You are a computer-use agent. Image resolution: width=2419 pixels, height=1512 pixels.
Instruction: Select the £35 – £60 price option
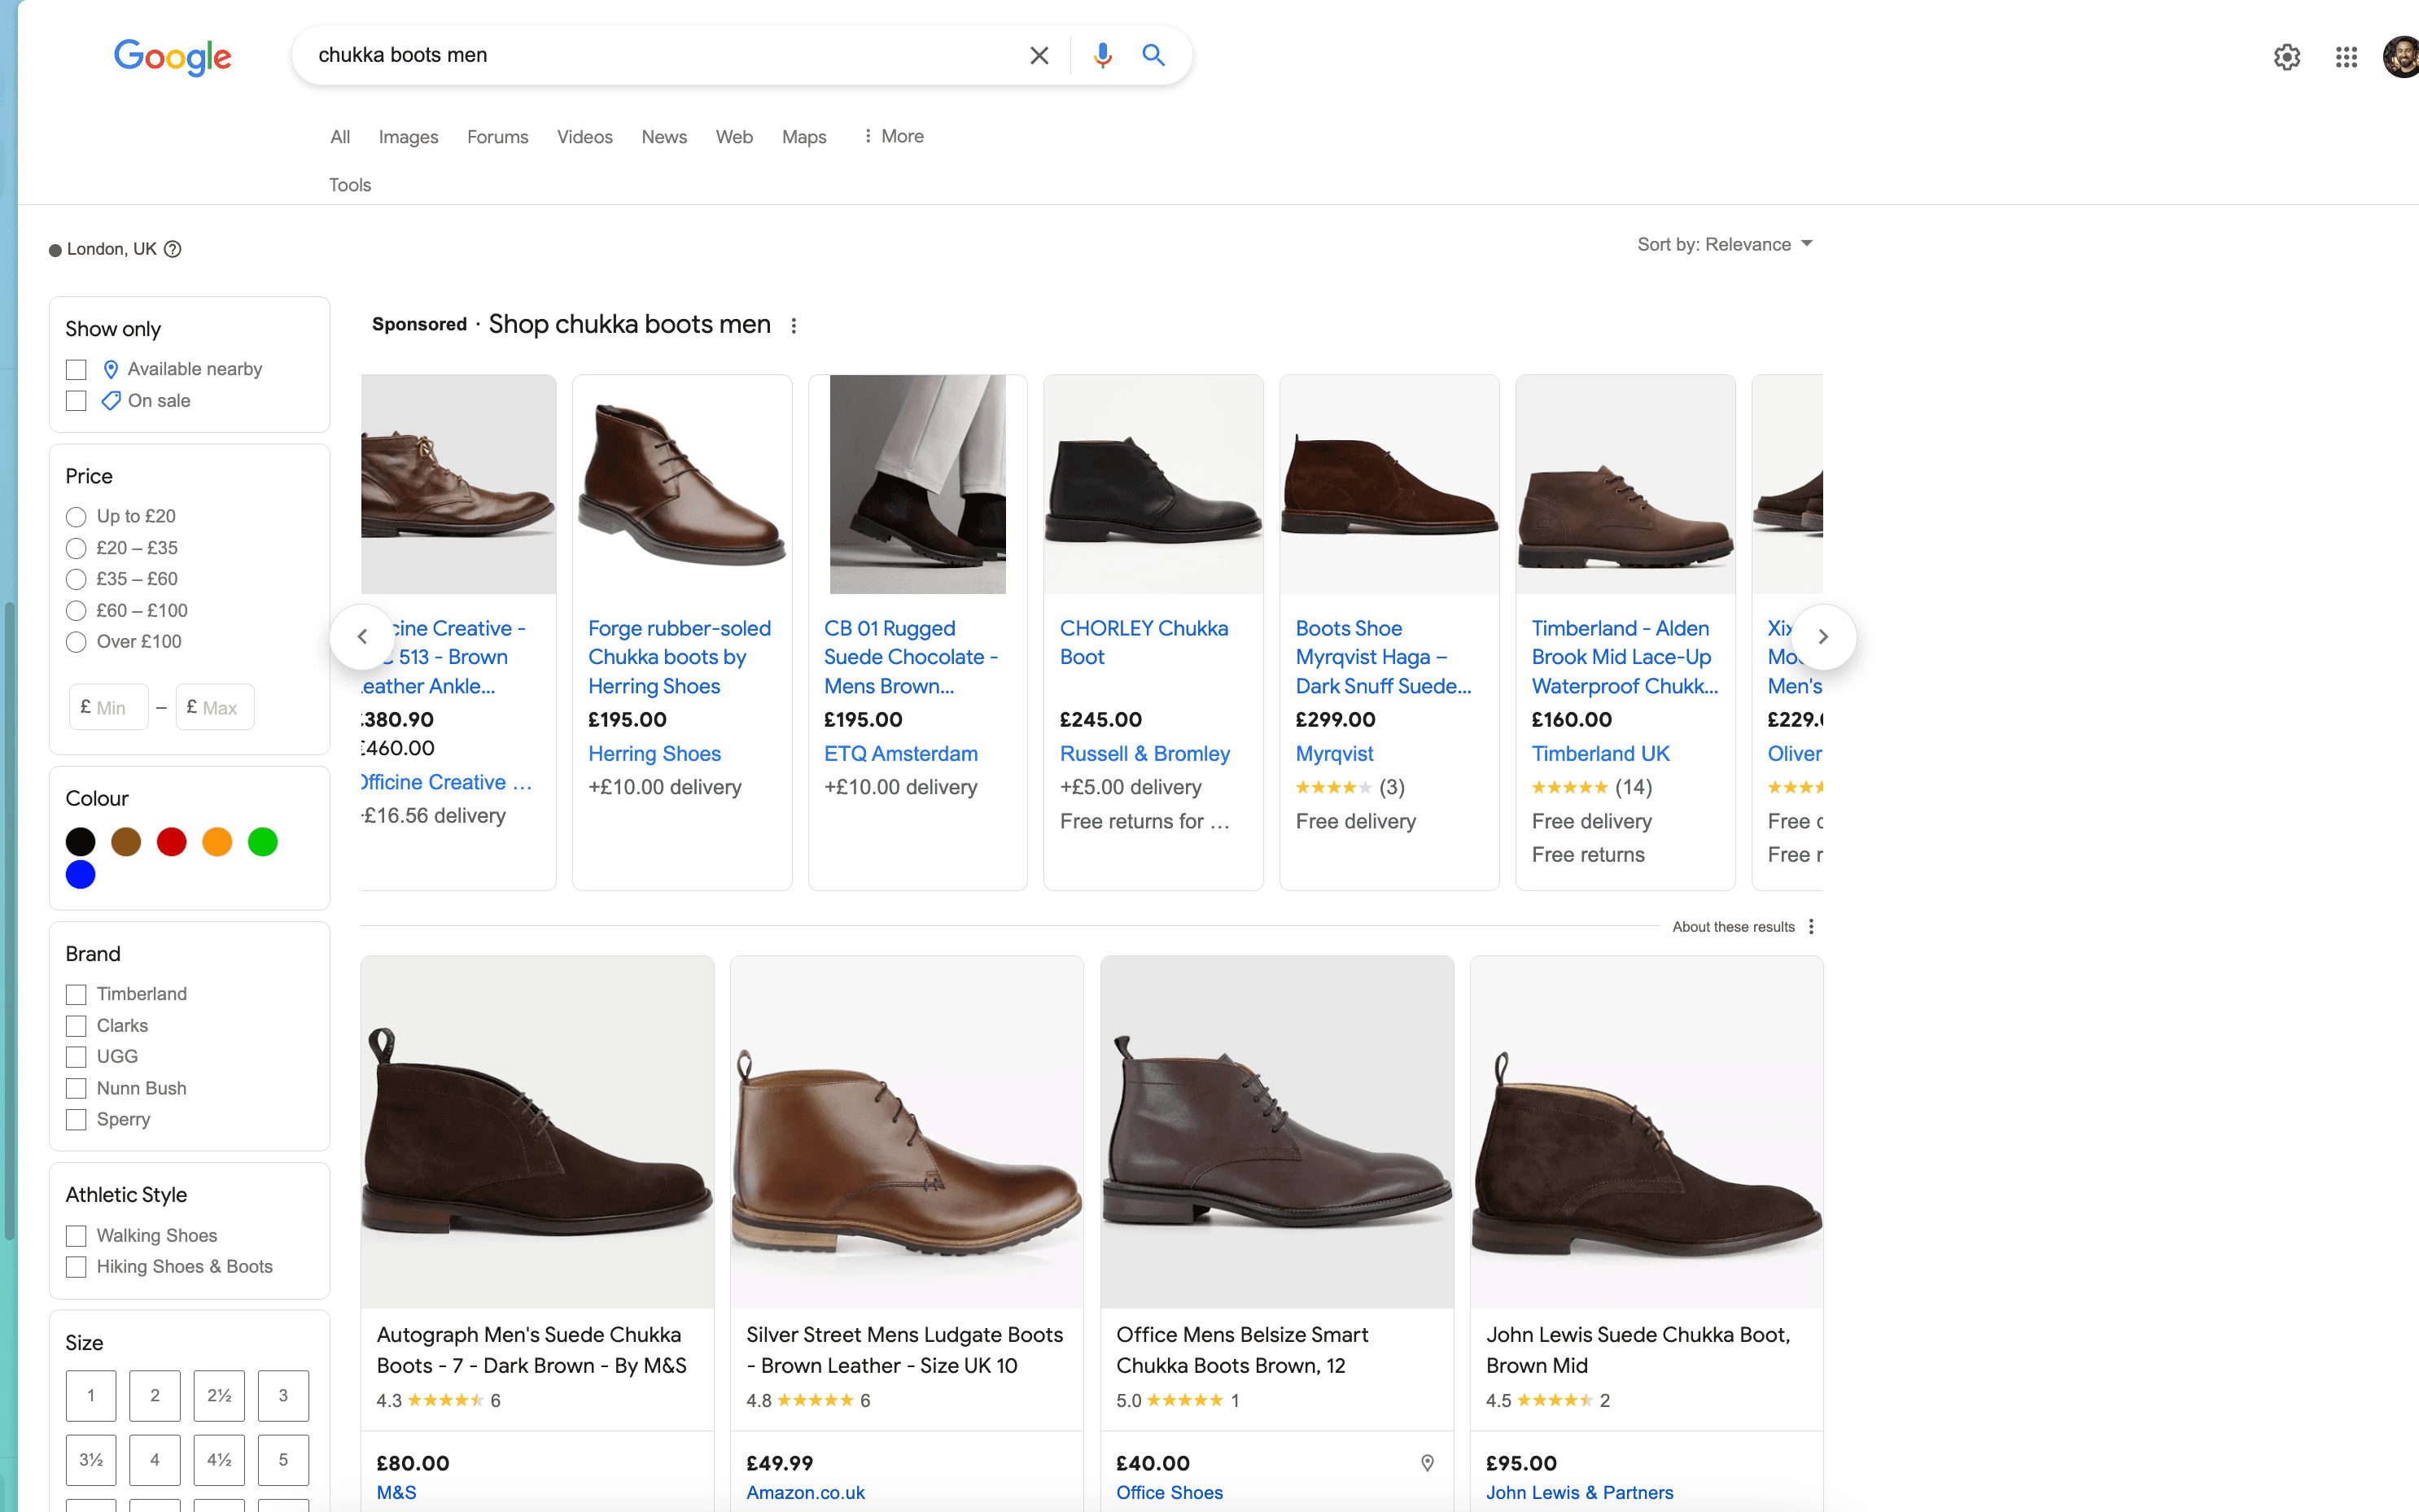point(76,579)
